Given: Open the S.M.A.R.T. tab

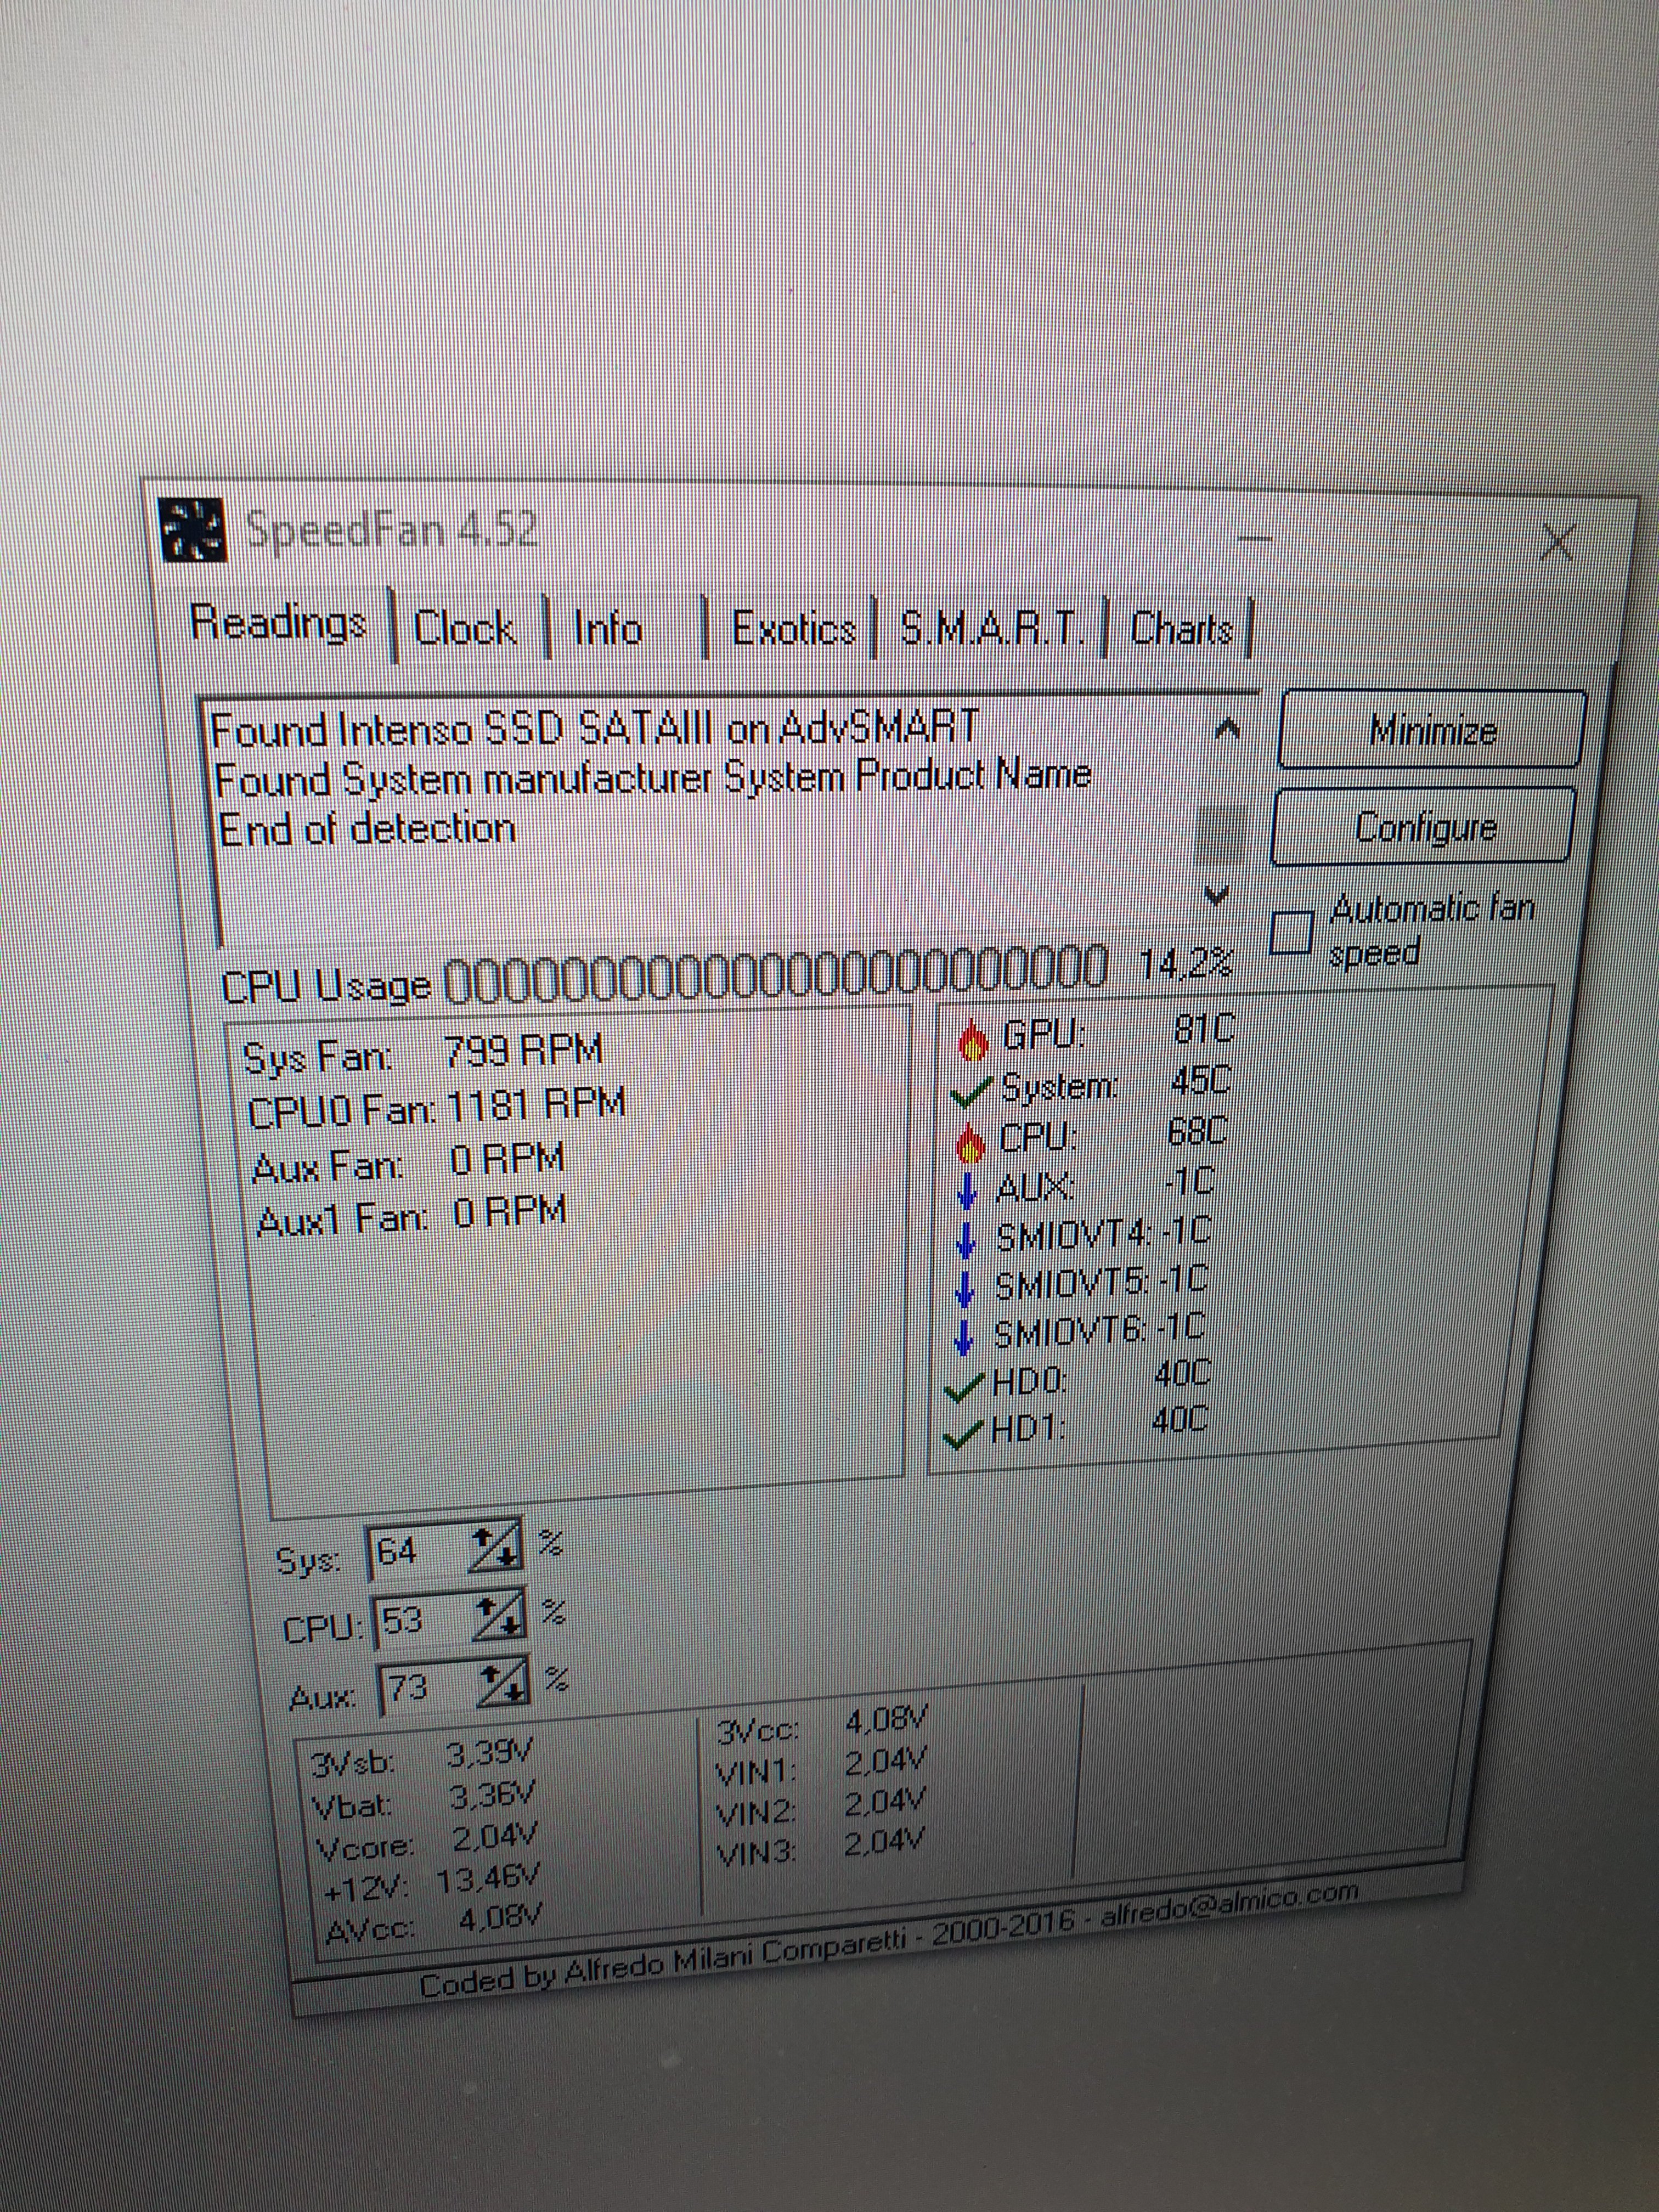Looking at the screenshot, I should click(990, 629).
